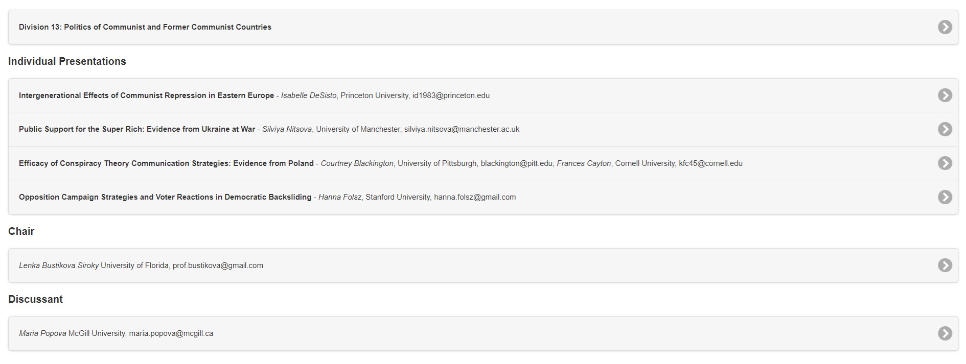The image size is (966, 364).
Task: Click arrow icon on Lenka Bustikova chair row
Action: pos(945,265)
